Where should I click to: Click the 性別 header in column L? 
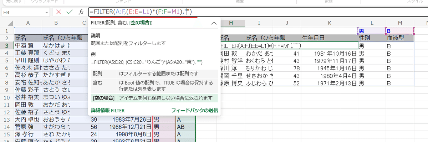(372, 38)
